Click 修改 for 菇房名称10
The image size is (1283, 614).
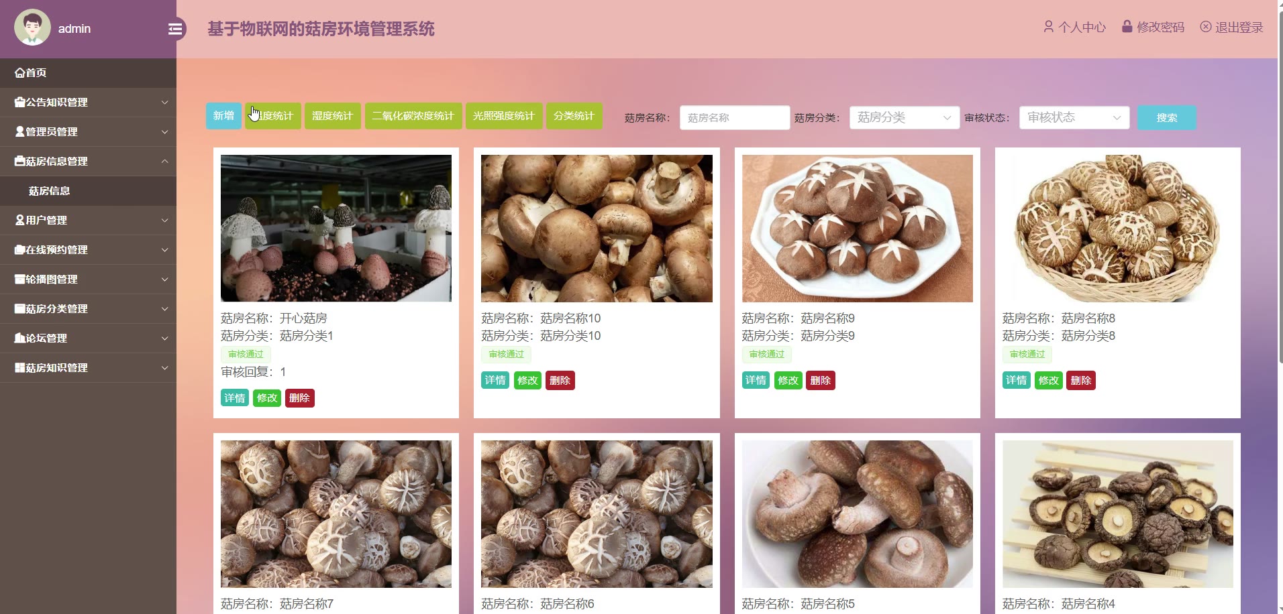(x=528, y=381)
